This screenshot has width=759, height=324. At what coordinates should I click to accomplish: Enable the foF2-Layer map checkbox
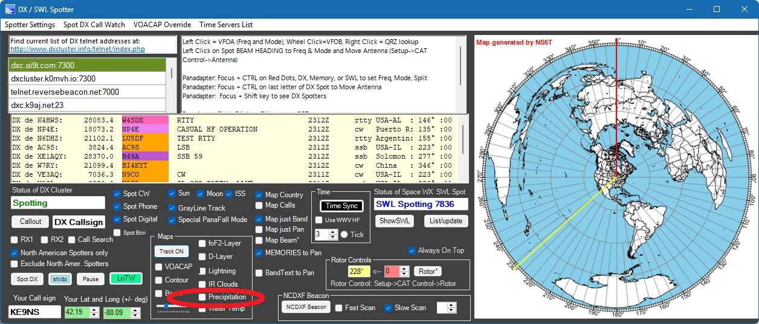click(x=202, y=243)
